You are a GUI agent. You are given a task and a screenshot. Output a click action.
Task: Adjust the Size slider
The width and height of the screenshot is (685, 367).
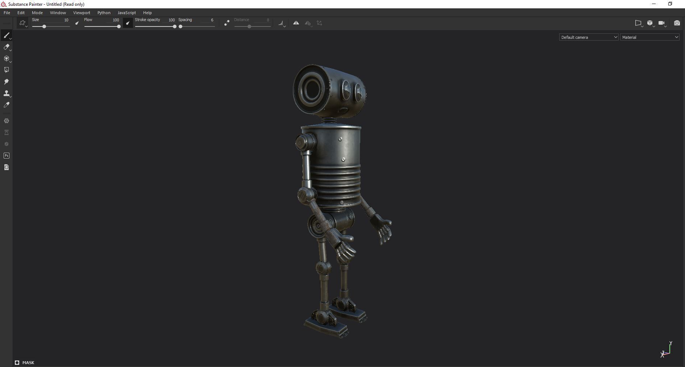click(51, 26)
